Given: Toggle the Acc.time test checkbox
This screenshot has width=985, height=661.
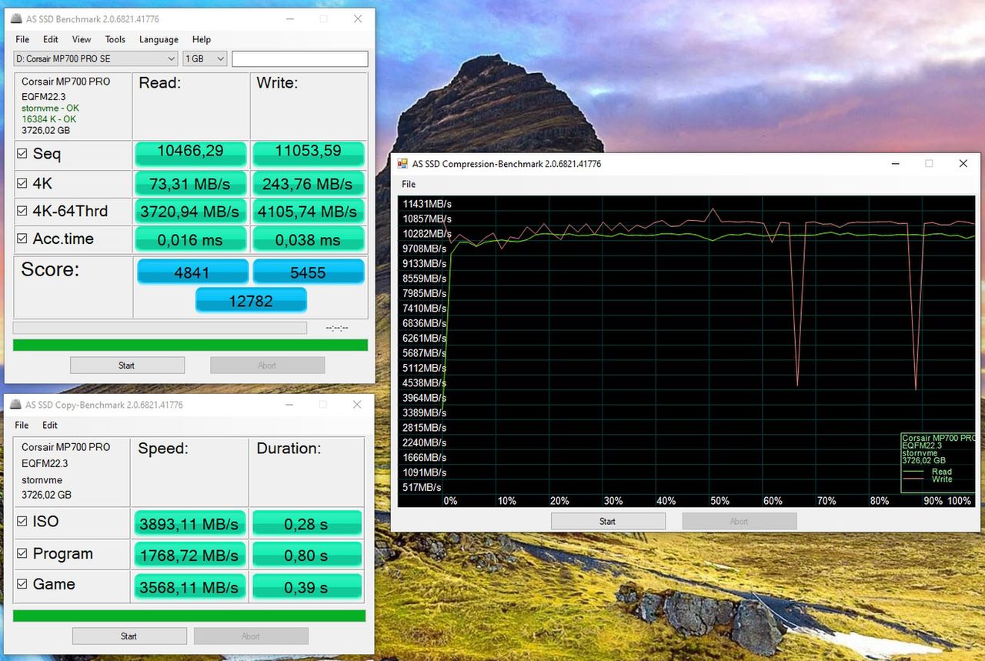Looking at the screenshot, I should click(22, 239).
